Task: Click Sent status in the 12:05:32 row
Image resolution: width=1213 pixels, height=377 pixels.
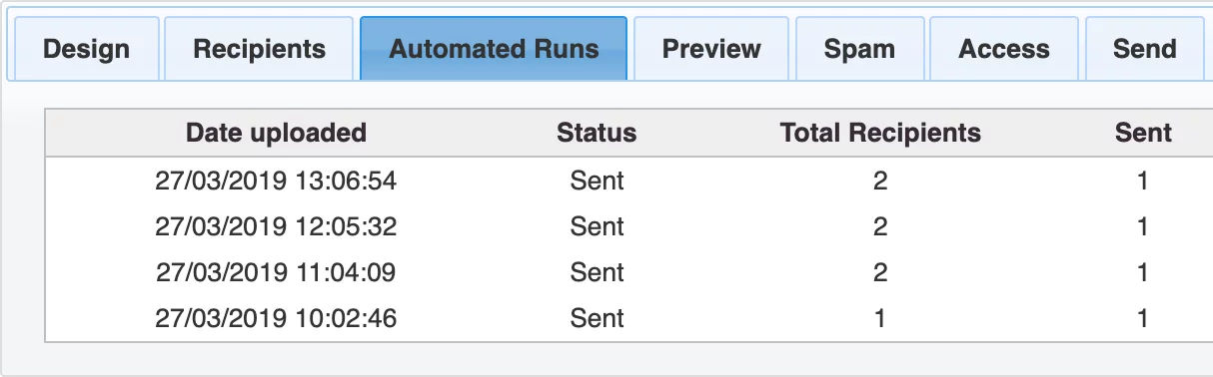Action: [x=597, y=226]
